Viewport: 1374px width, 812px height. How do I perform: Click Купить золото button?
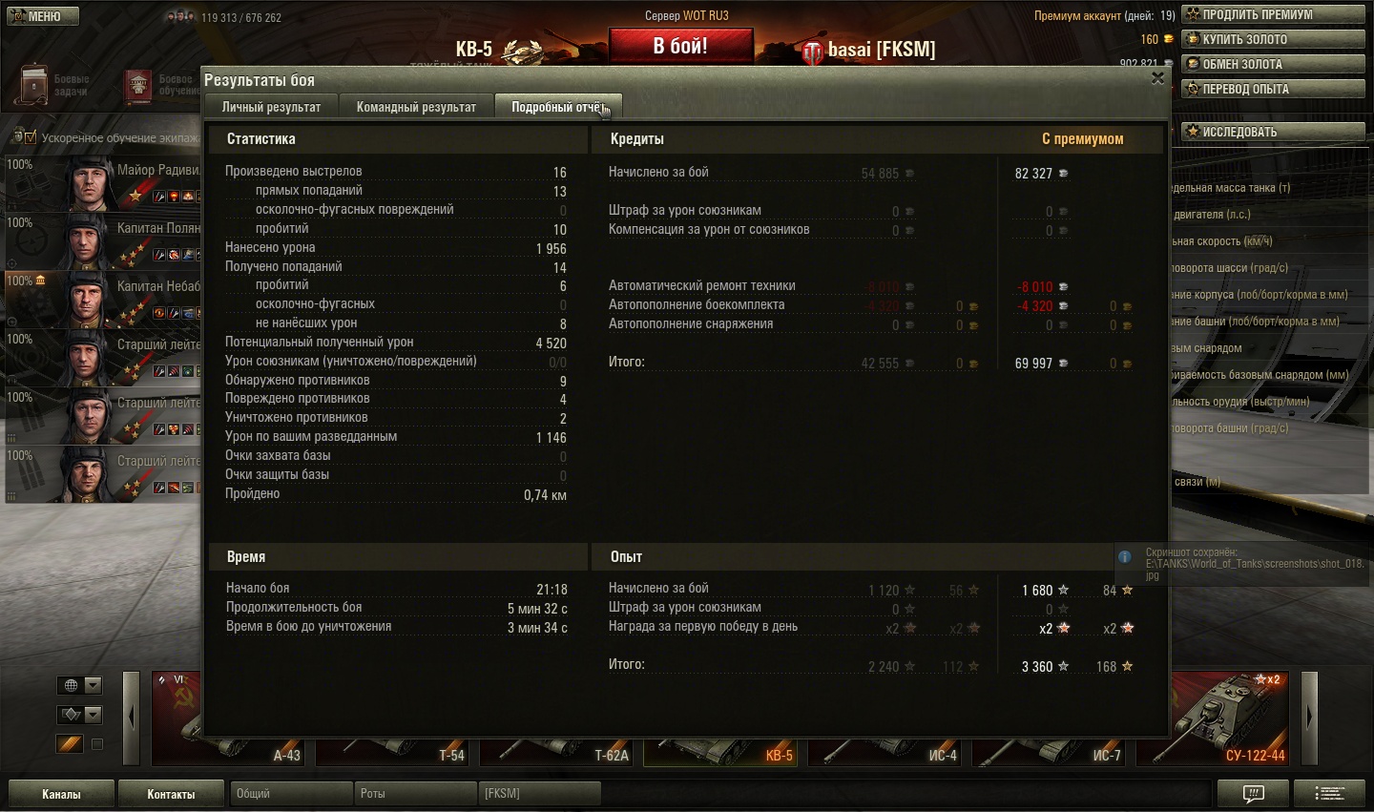tap(1273, 39)
